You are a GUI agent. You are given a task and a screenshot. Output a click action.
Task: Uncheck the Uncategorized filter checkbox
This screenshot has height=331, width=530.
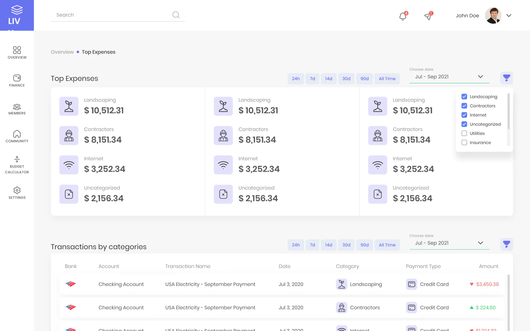464,124
